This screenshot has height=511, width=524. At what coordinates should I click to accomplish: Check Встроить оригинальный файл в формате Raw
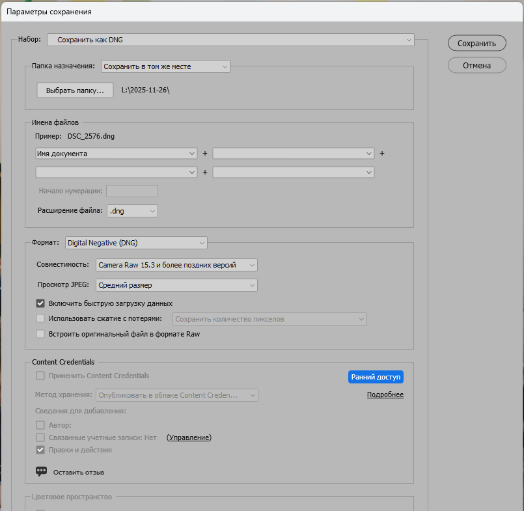[x=40, y=334]
